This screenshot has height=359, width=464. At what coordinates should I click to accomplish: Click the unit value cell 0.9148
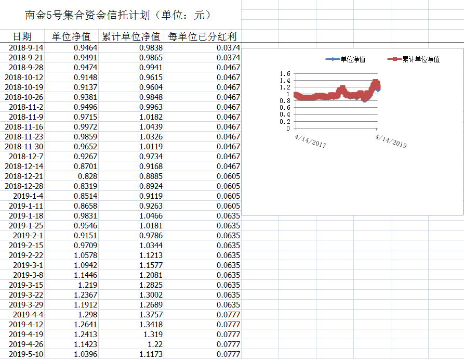[x=71, y=78]
